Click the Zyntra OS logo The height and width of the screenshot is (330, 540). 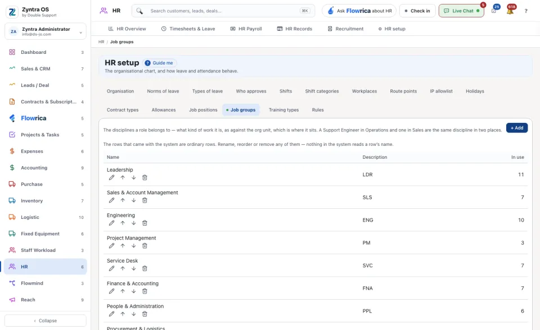[x=12, y=12]
